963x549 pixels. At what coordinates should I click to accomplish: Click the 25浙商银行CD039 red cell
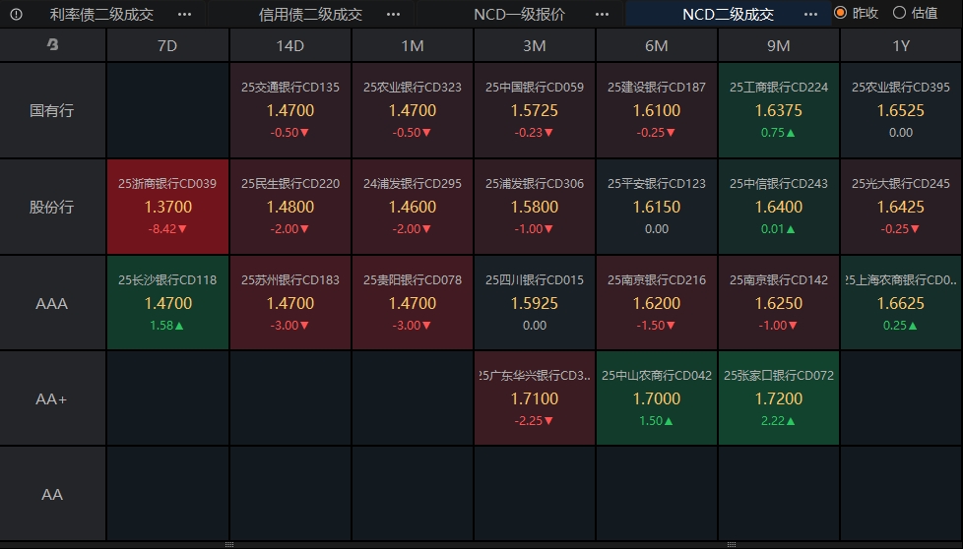(x=167, y=207)
